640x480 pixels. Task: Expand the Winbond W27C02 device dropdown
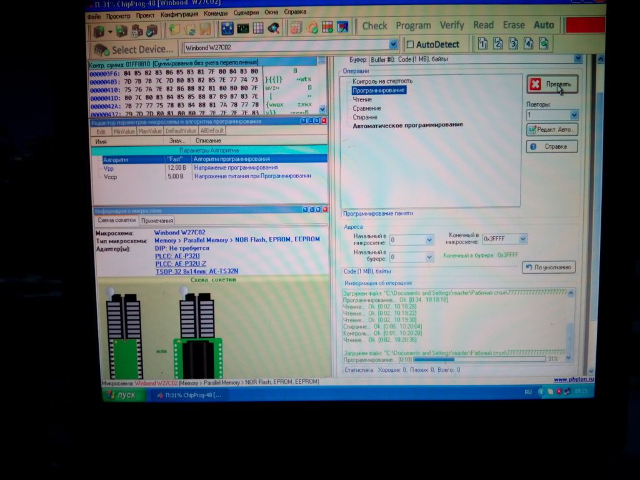[x=393, y=45]
